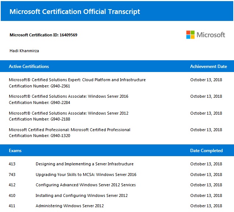234x212 pixels.
Task: Click the name Hadi Khanmirza
Action: [x=24, y=51]
